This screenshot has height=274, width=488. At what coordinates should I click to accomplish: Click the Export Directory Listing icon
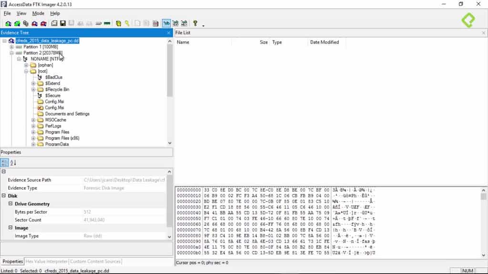click(155, 23)
